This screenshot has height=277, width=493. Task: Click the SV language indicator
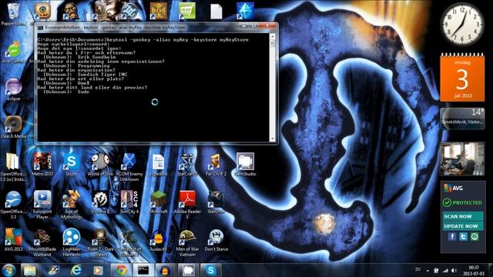coord(418,269)
